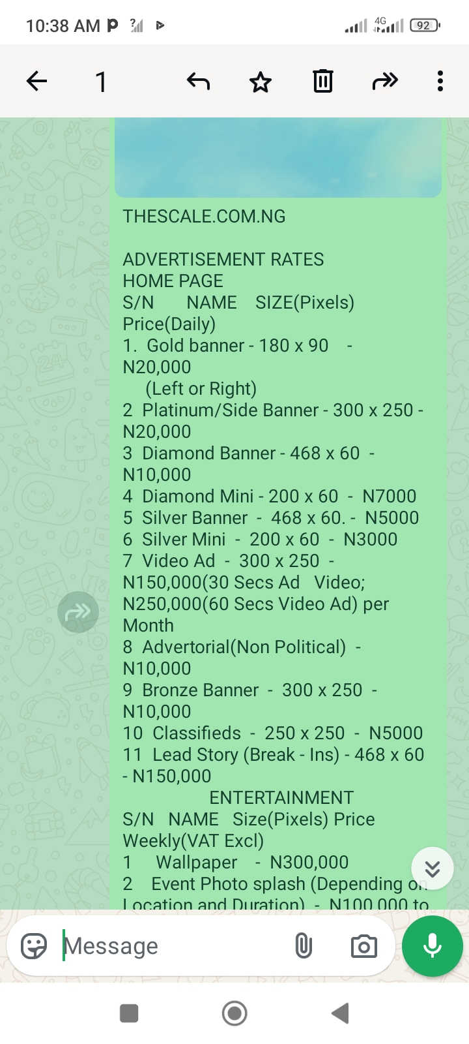Star the selected message

(261, 82)
